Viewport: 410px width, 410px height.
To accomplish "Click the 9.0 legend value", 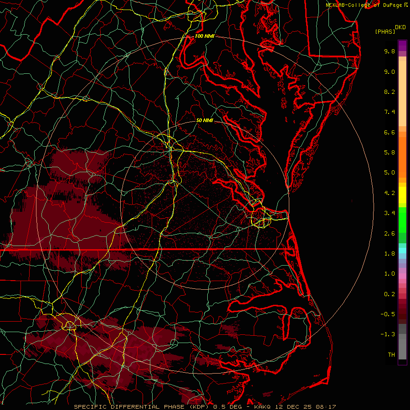I will click(x=389, y=72).
